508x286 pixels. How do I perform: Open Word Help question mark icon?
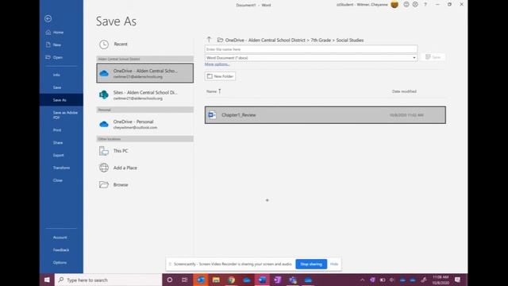pyautogui.click(x=425, y=5)
